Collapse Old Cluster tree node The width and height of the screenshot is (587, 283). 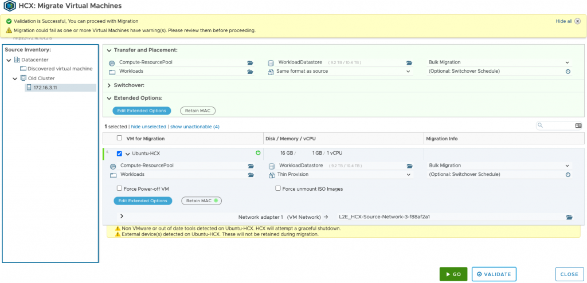click(x=15, y=78)
